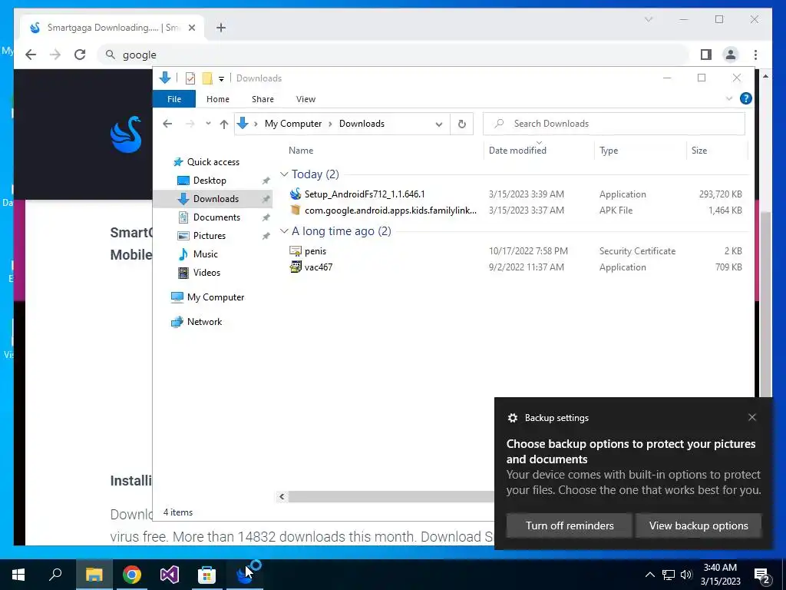Open the Properties checkmark icon in Explorer title bar
This screenshot has height=590, width=786.
pos(190,78)
